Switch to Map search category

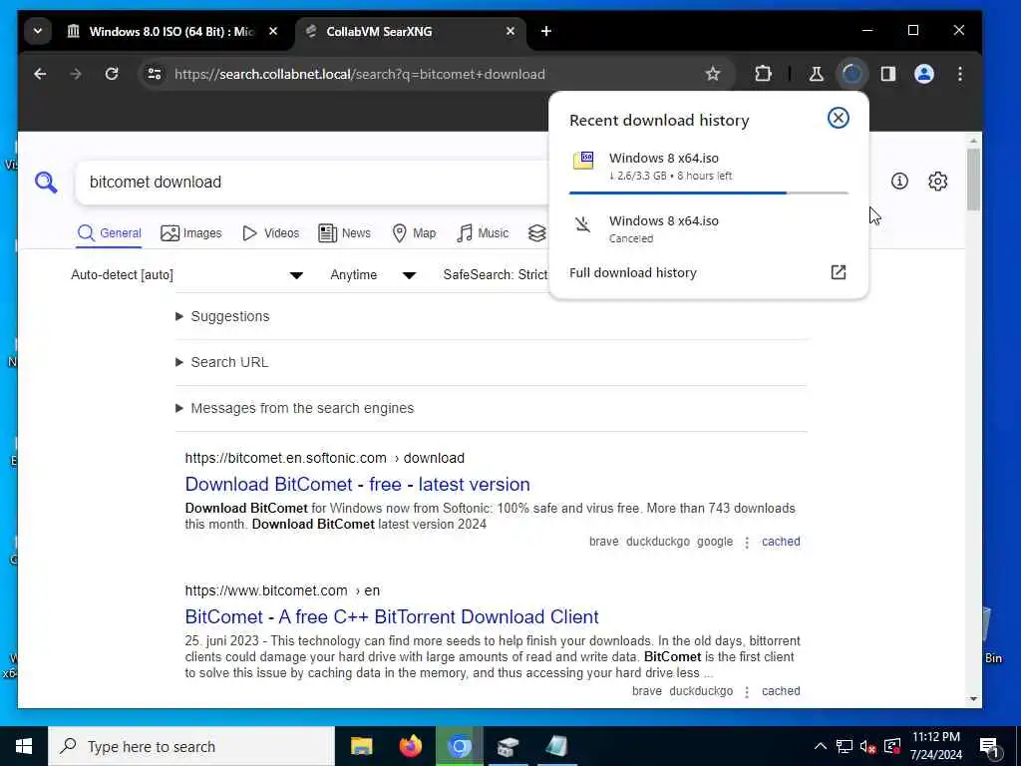[414, 233]
